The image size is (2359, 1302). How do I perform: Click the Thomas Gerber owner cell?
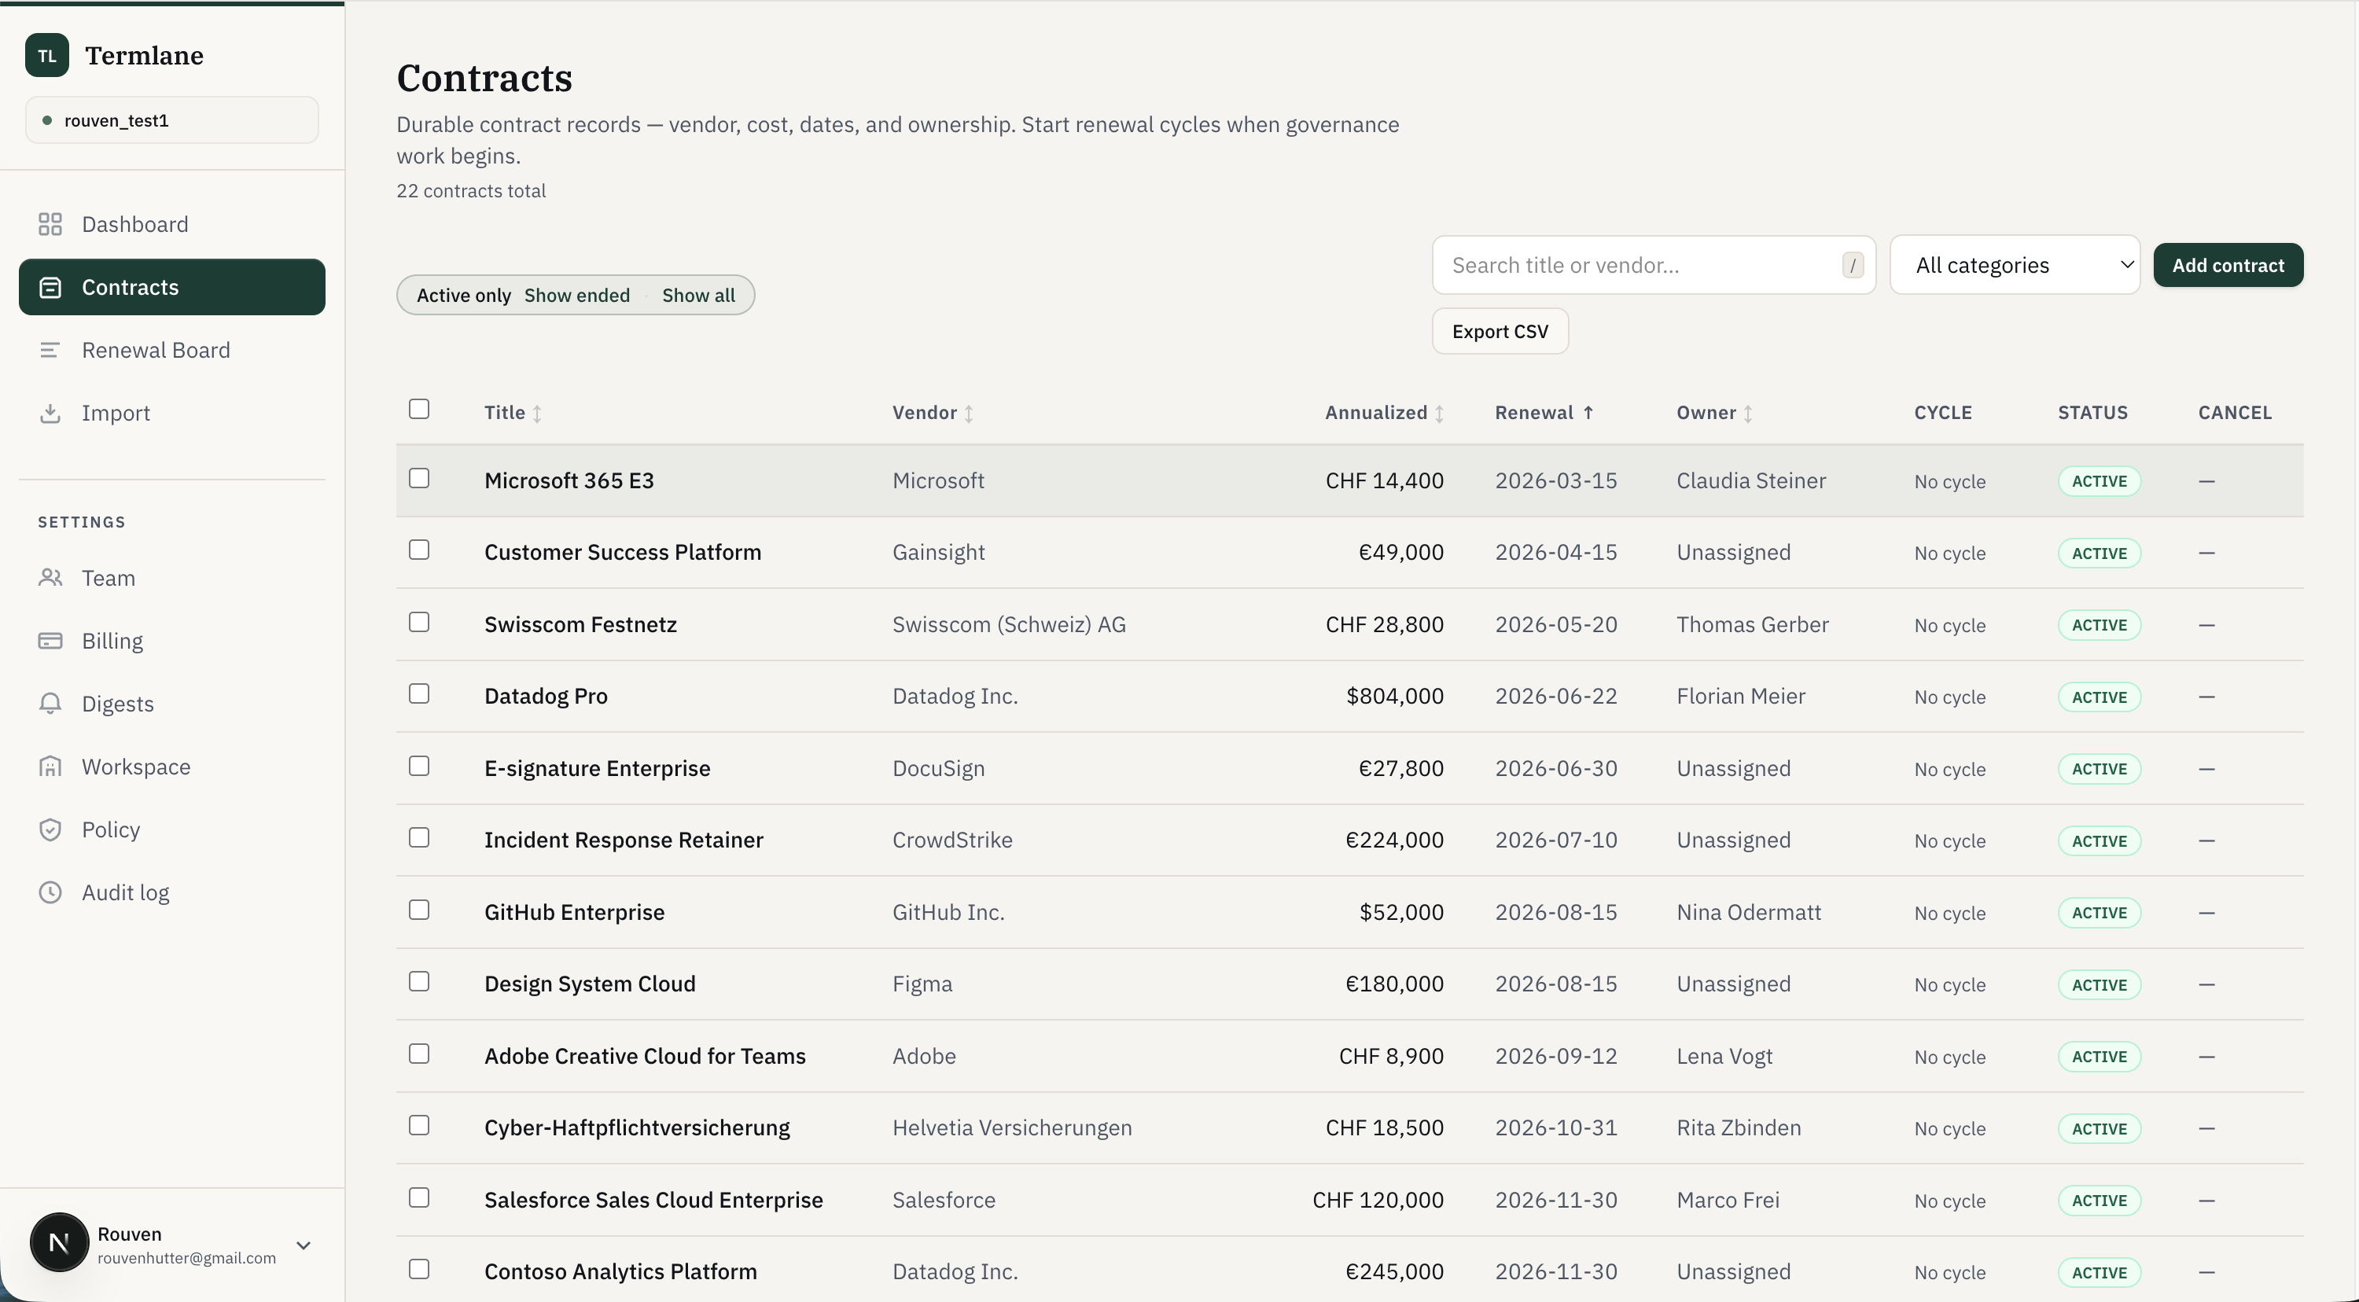click(x=1752, y=624)
